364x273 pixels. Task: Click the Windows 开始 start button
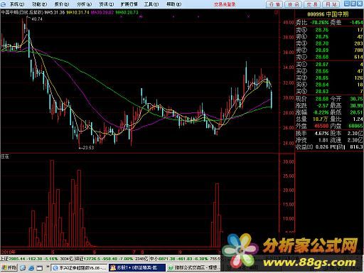pyautogui.click(x=9, y=268)
